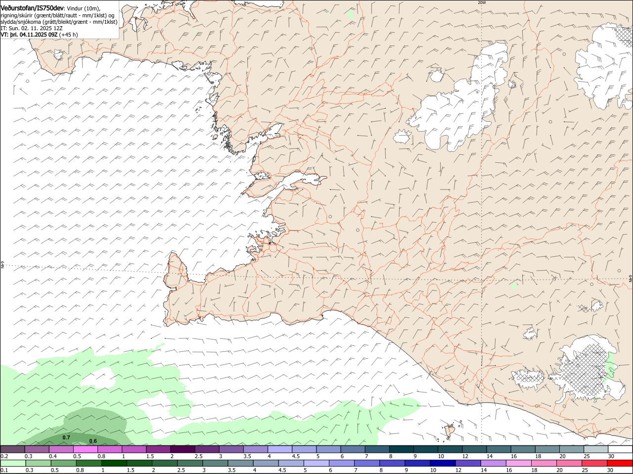Click the 10 deep blue rain legend swatch
Viewport: 633px width, 474px height.
443,463
